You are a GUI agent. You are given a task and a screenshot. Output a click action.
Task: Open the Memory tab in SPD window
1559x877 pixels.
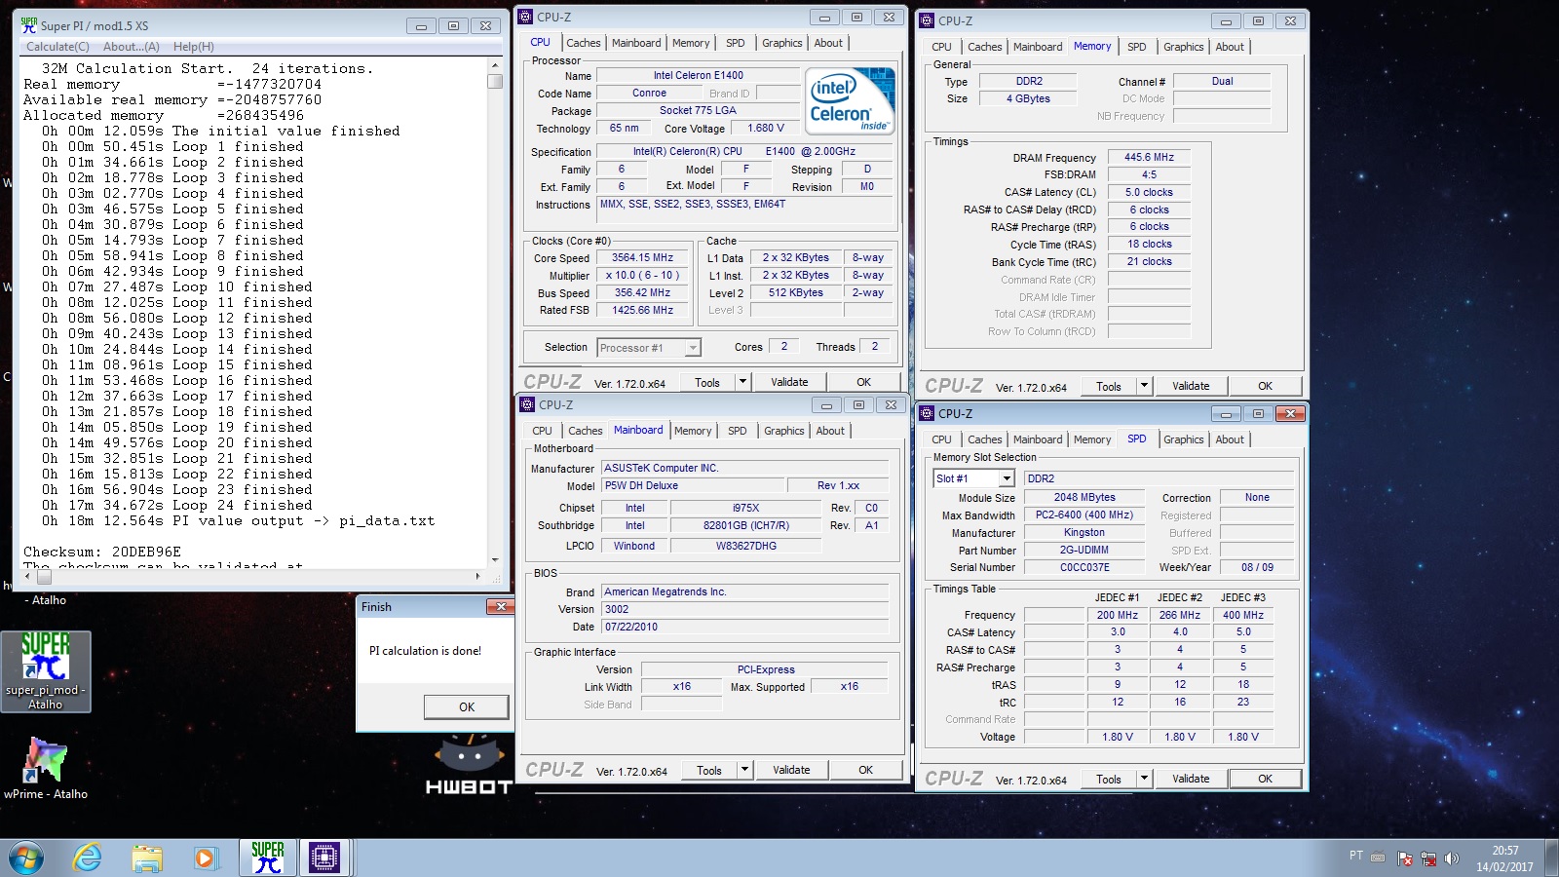[1092, 439]
